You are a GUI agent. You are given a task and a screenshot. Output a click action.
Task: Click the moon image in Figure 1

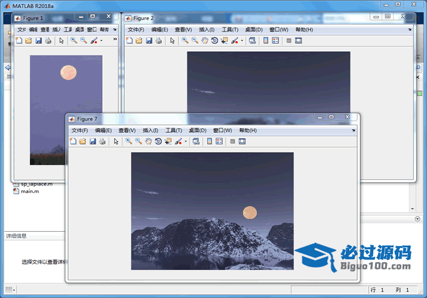pos(69,73)
